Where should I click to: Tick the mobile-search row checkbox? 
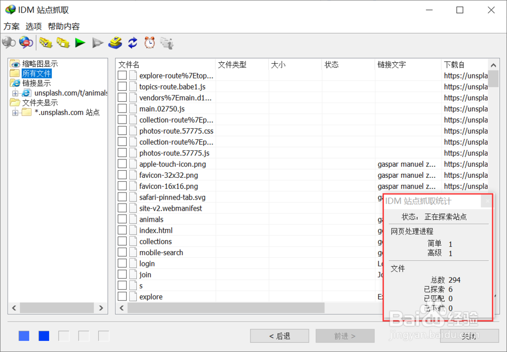pos(122,253)
